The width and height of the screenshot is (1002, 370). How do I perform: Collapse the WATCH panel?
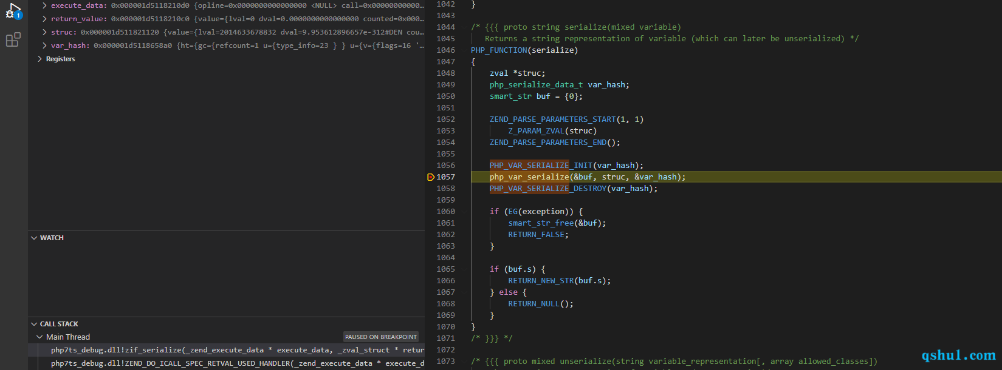pyautogui.click(x=34, y=238)
